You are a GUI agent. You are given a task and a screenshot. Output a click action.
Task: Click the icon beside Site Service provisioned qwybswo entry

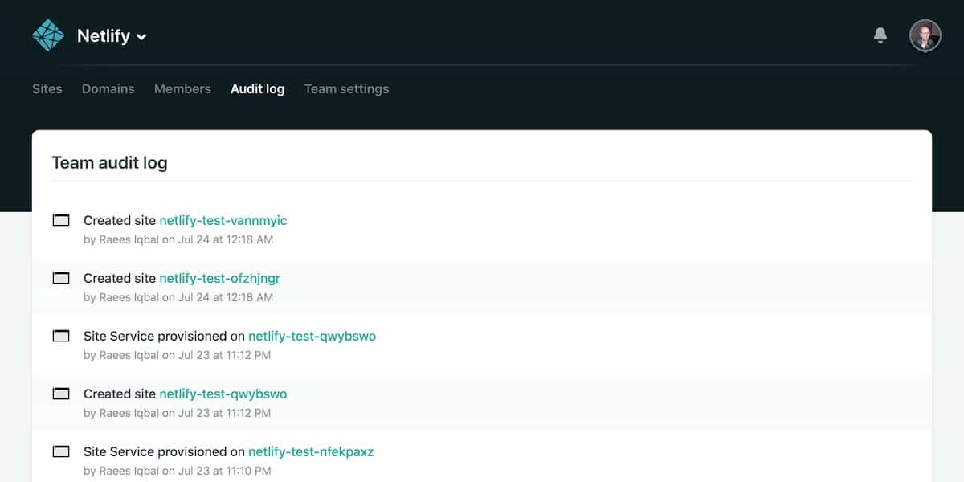point(61,336)
